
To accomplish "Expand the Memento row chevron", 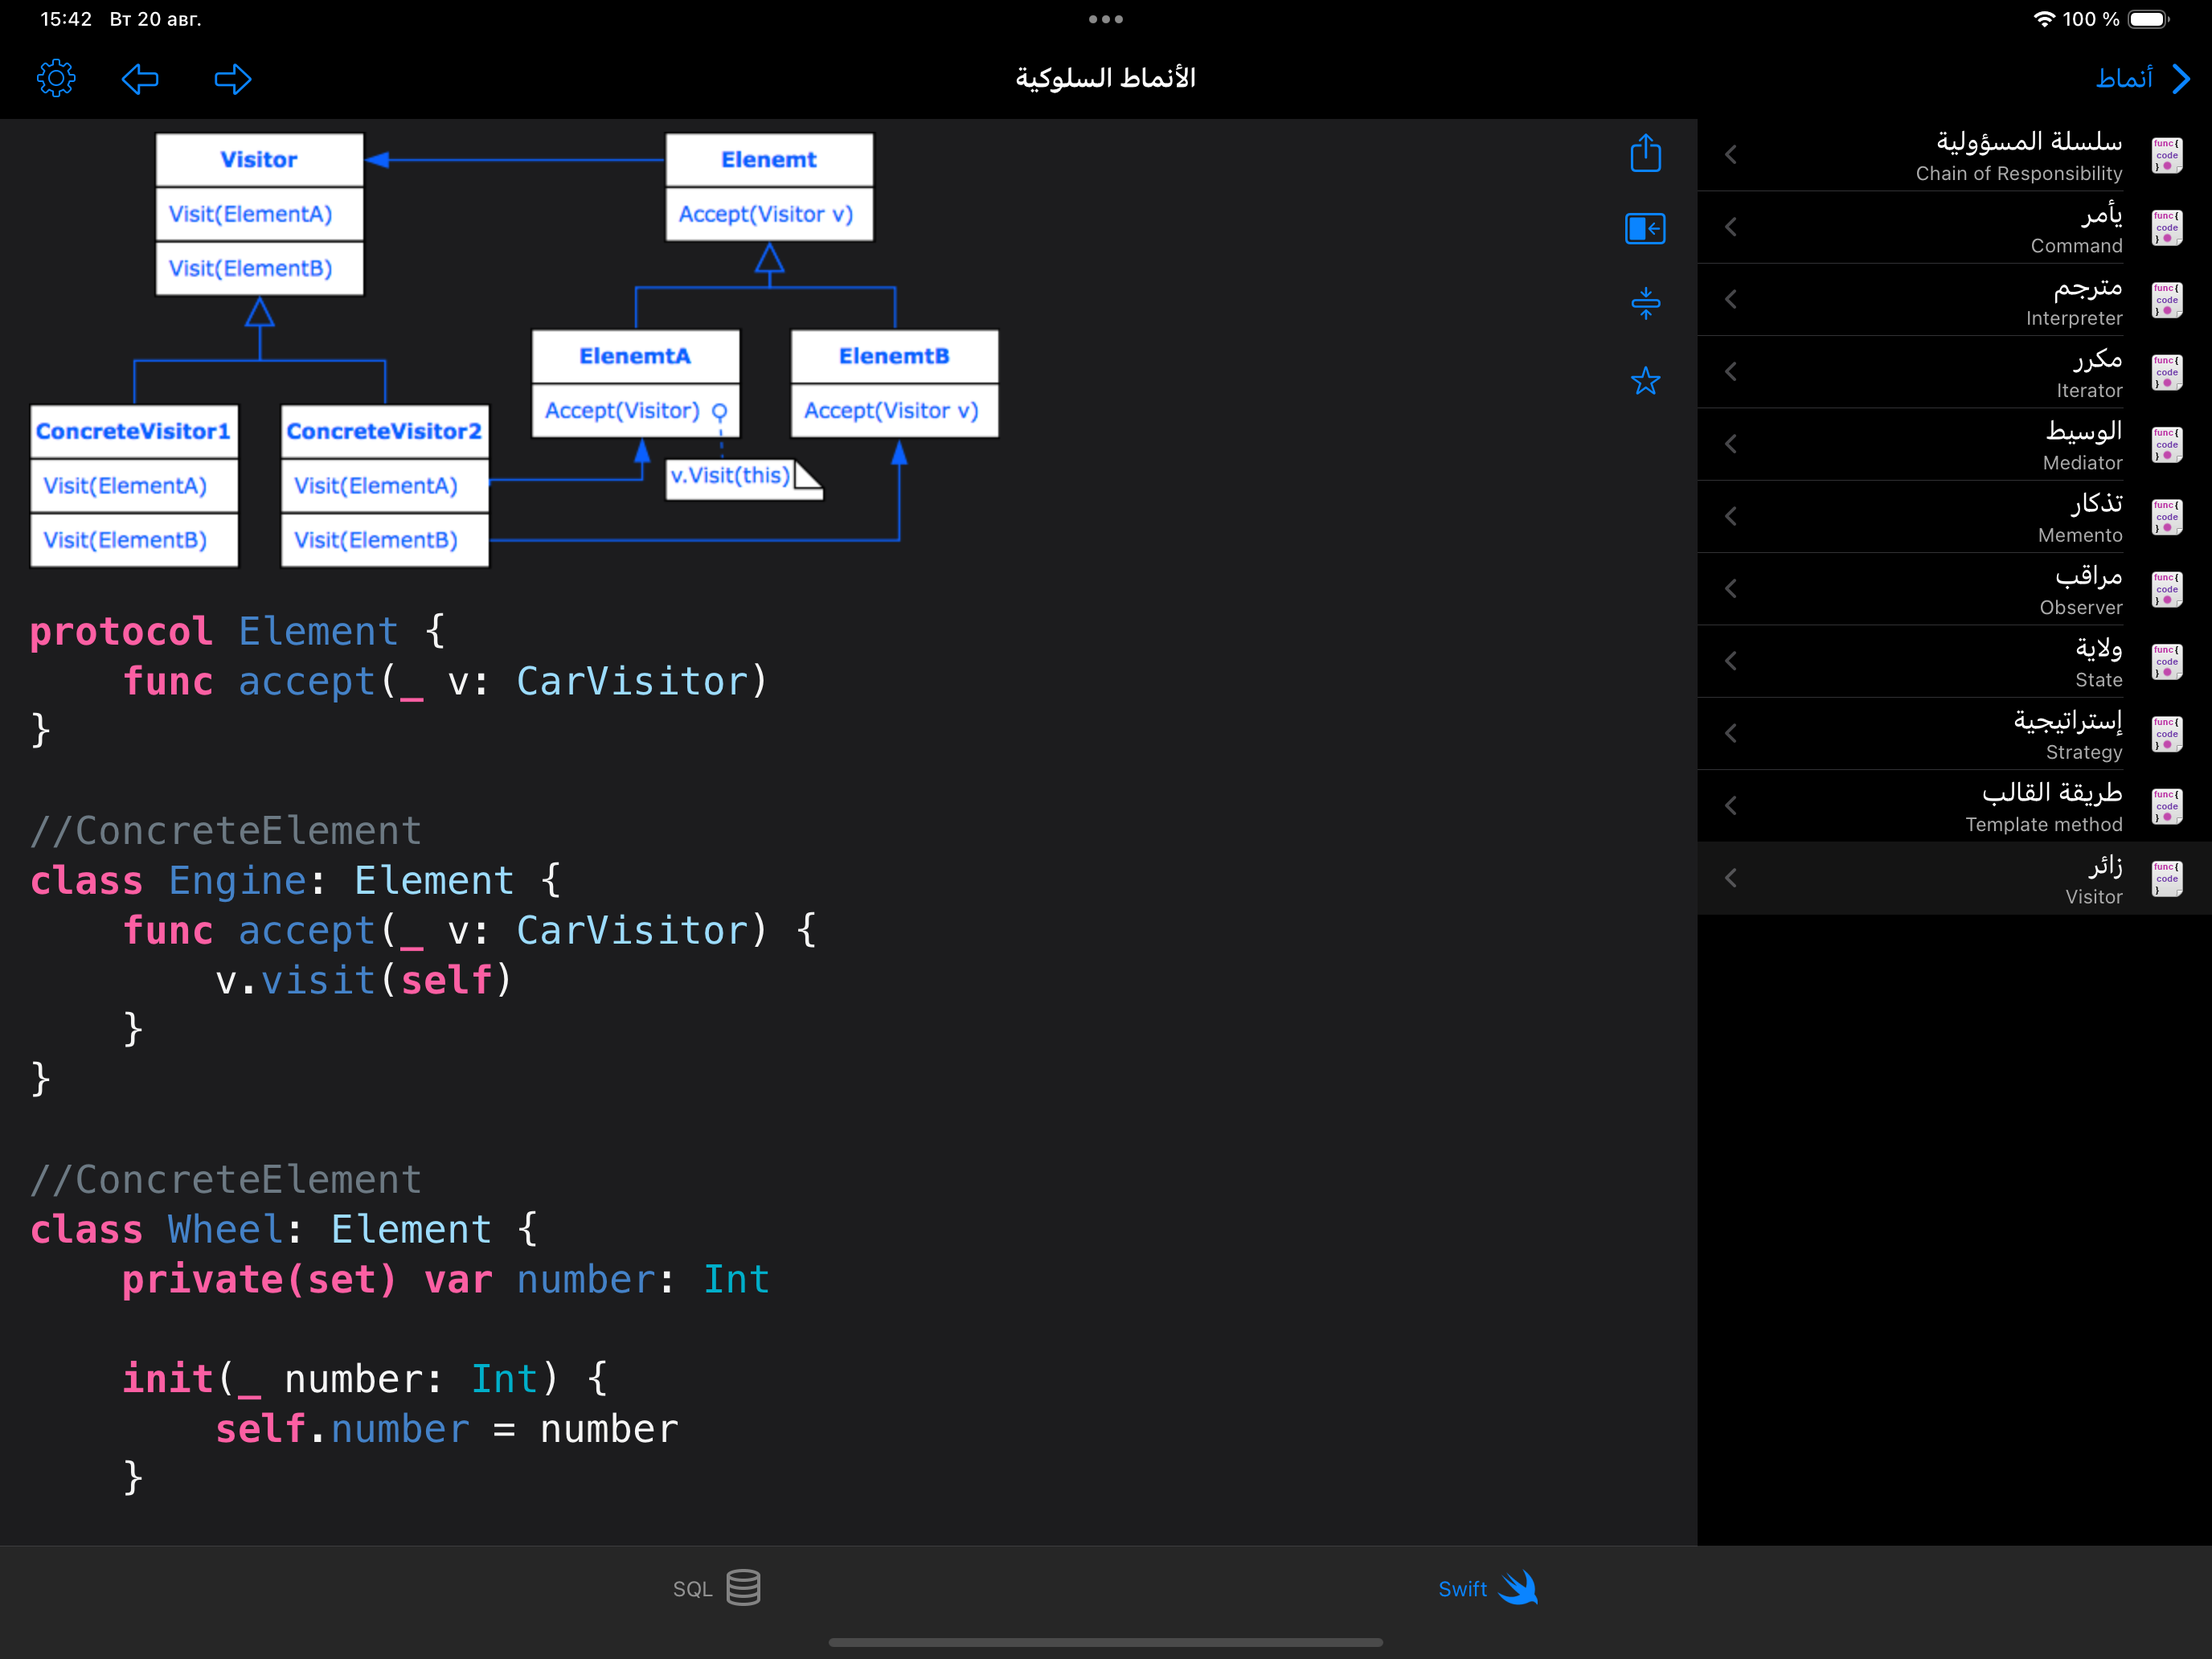I will 1731,516.
